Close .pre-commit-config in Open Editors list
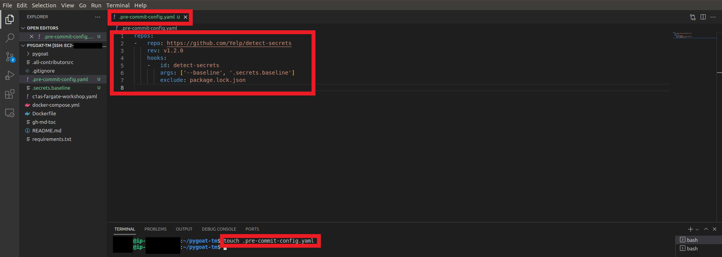Screen dimensions: 722x257 coord(32,36)
